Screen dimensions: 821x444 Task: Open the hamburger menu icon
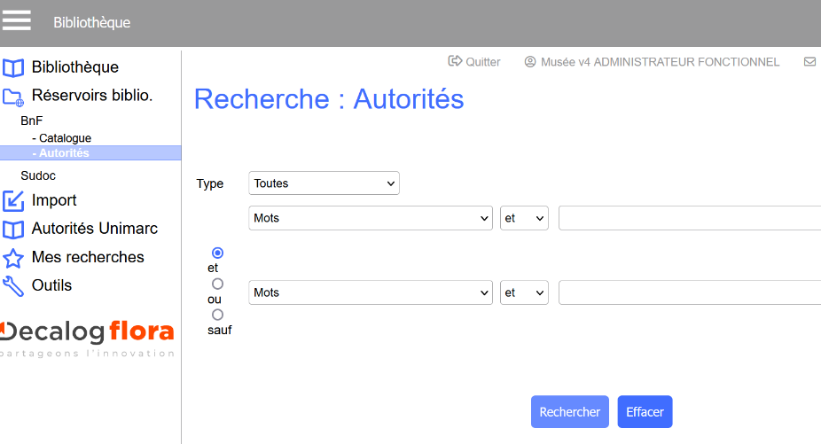pos(17,20)
